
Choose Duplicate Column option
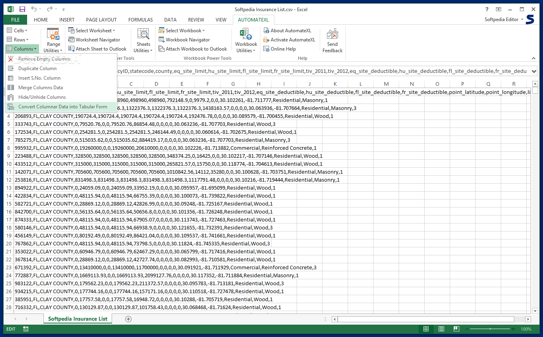(x=61, y=69)
